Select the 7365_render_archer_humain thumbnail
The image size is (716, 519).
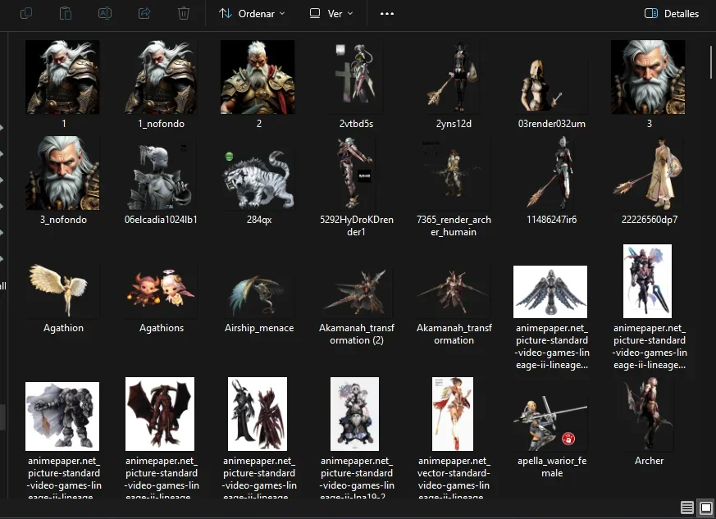click(454, 173)
